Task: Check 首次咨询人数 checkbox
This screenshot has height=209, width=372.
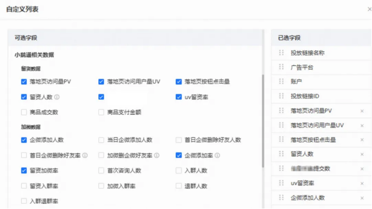Action: (101, 170)
